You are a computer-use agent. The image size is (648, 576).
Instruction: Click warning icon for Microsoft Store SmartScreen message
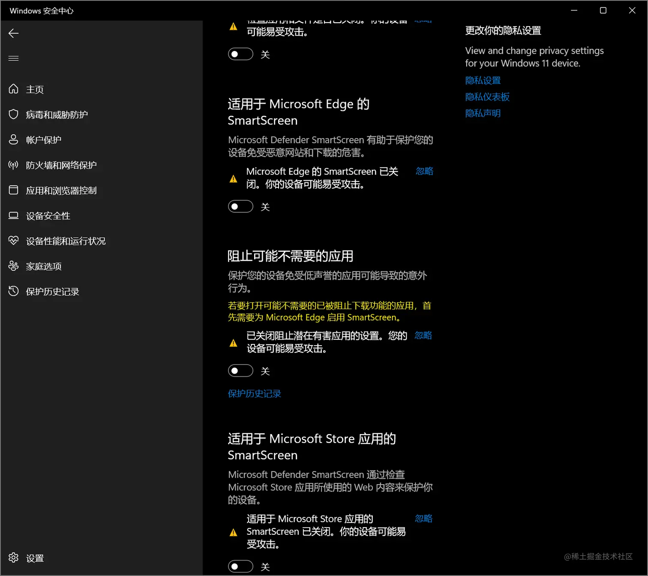click(233, 533)
